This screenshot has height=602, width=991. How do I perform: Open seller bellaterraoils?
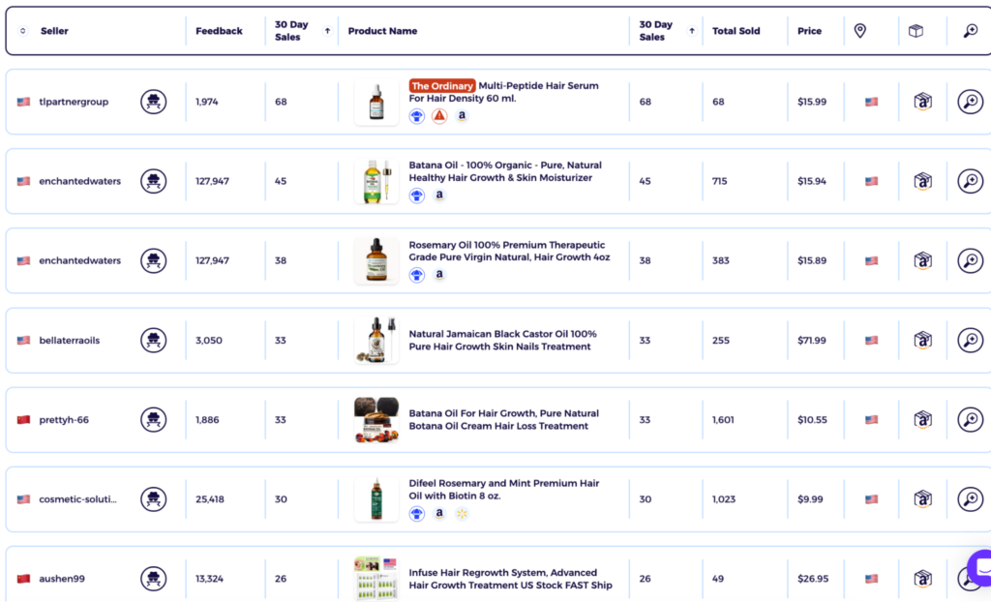(70, 341)
